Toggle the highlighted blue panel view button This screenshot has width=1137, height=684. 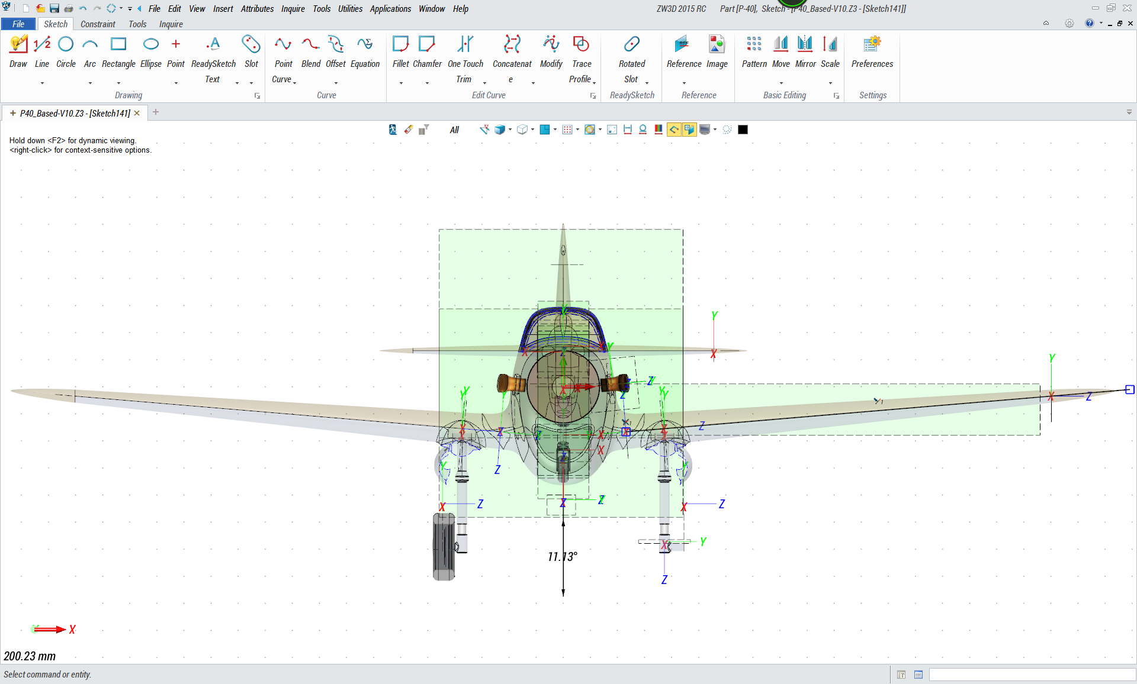click(689, 130)
